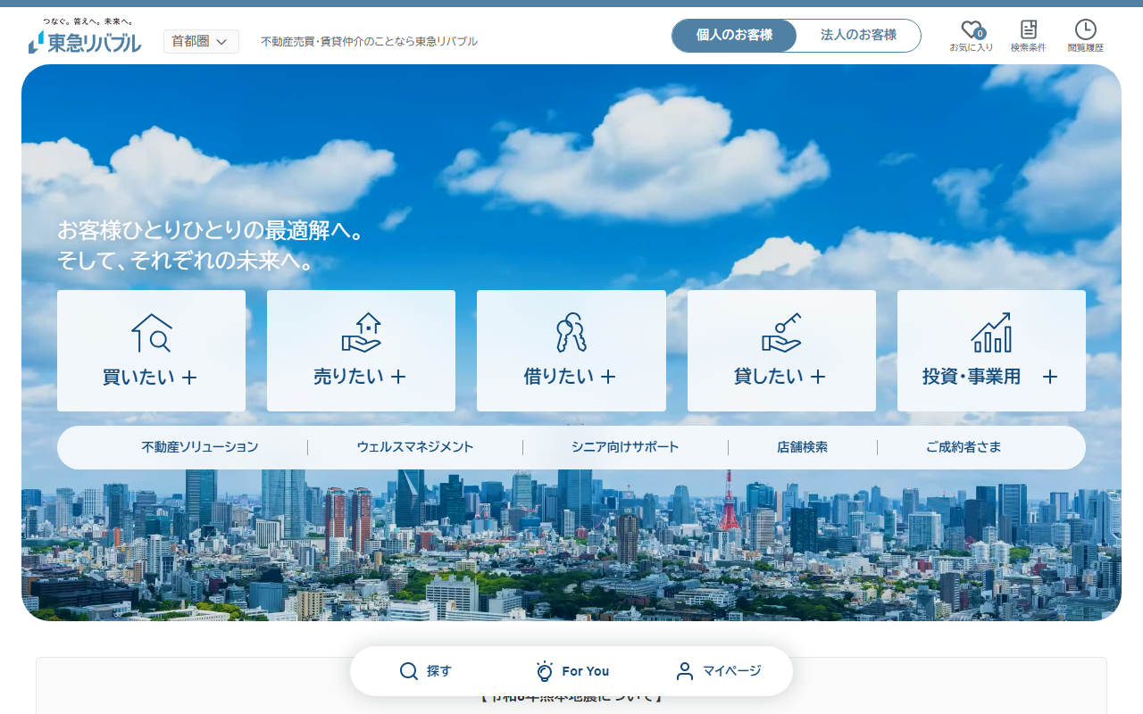
Task: Switch to 法人のお客様 tab
Action: [x=858, y=36]
